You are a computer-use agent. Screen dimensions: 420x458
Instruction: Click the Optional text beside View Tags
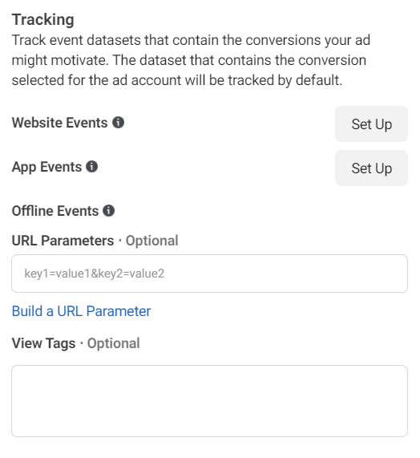tap(114, 343)
